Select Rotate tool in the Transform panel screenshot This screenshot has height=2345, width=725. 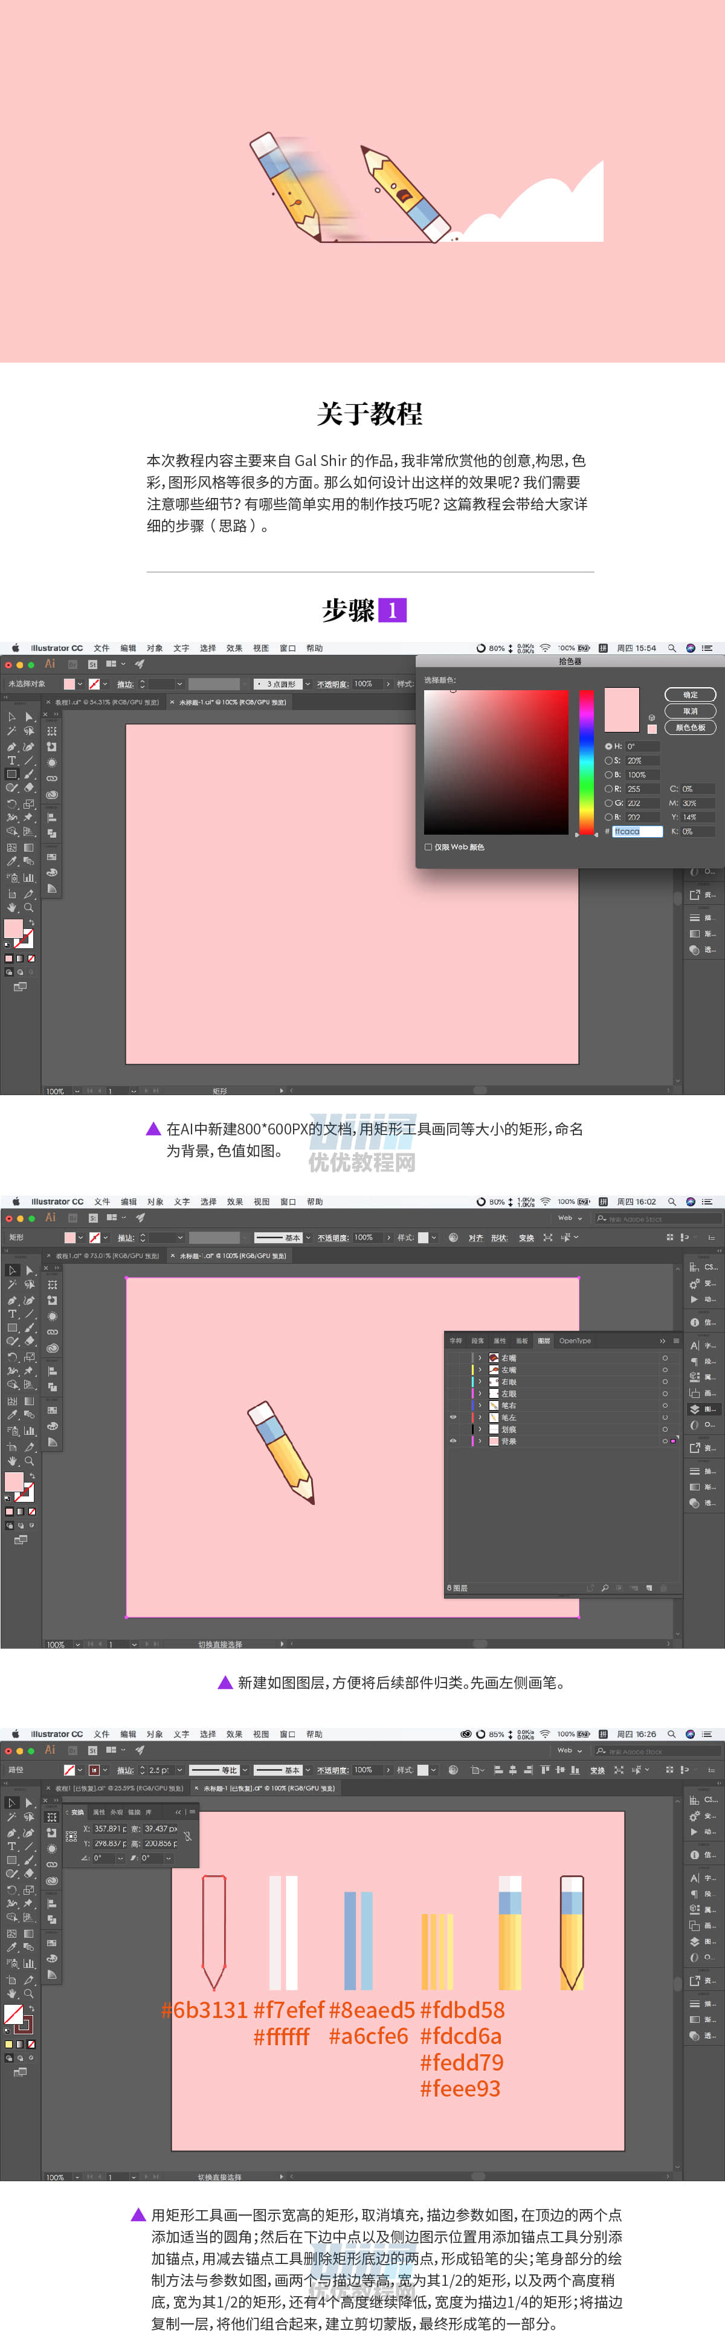[12, 1890]
